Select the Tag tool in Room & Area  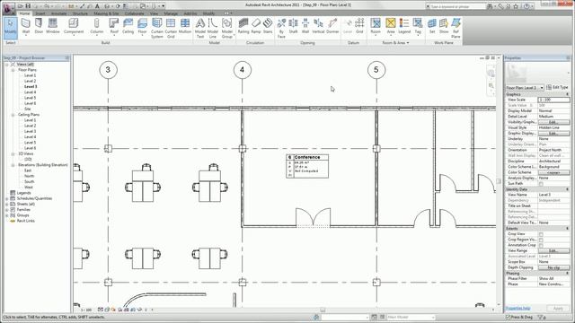pos(418,26)
